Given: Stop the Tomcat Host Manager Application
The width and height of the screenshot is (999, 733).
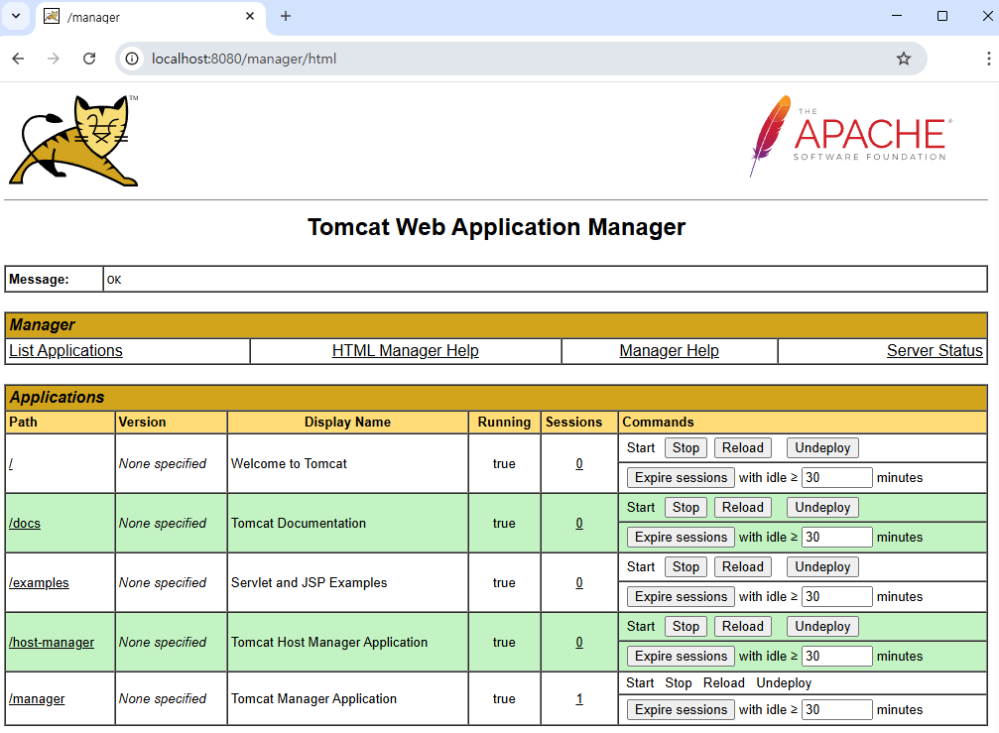Looking at the screenshot, I should click(x=686, y=627).
